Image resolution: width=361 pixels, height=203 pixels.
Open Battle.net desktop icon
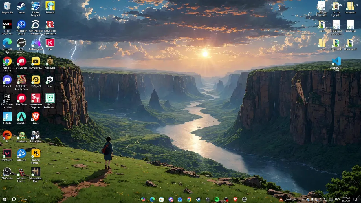[21, 155]
